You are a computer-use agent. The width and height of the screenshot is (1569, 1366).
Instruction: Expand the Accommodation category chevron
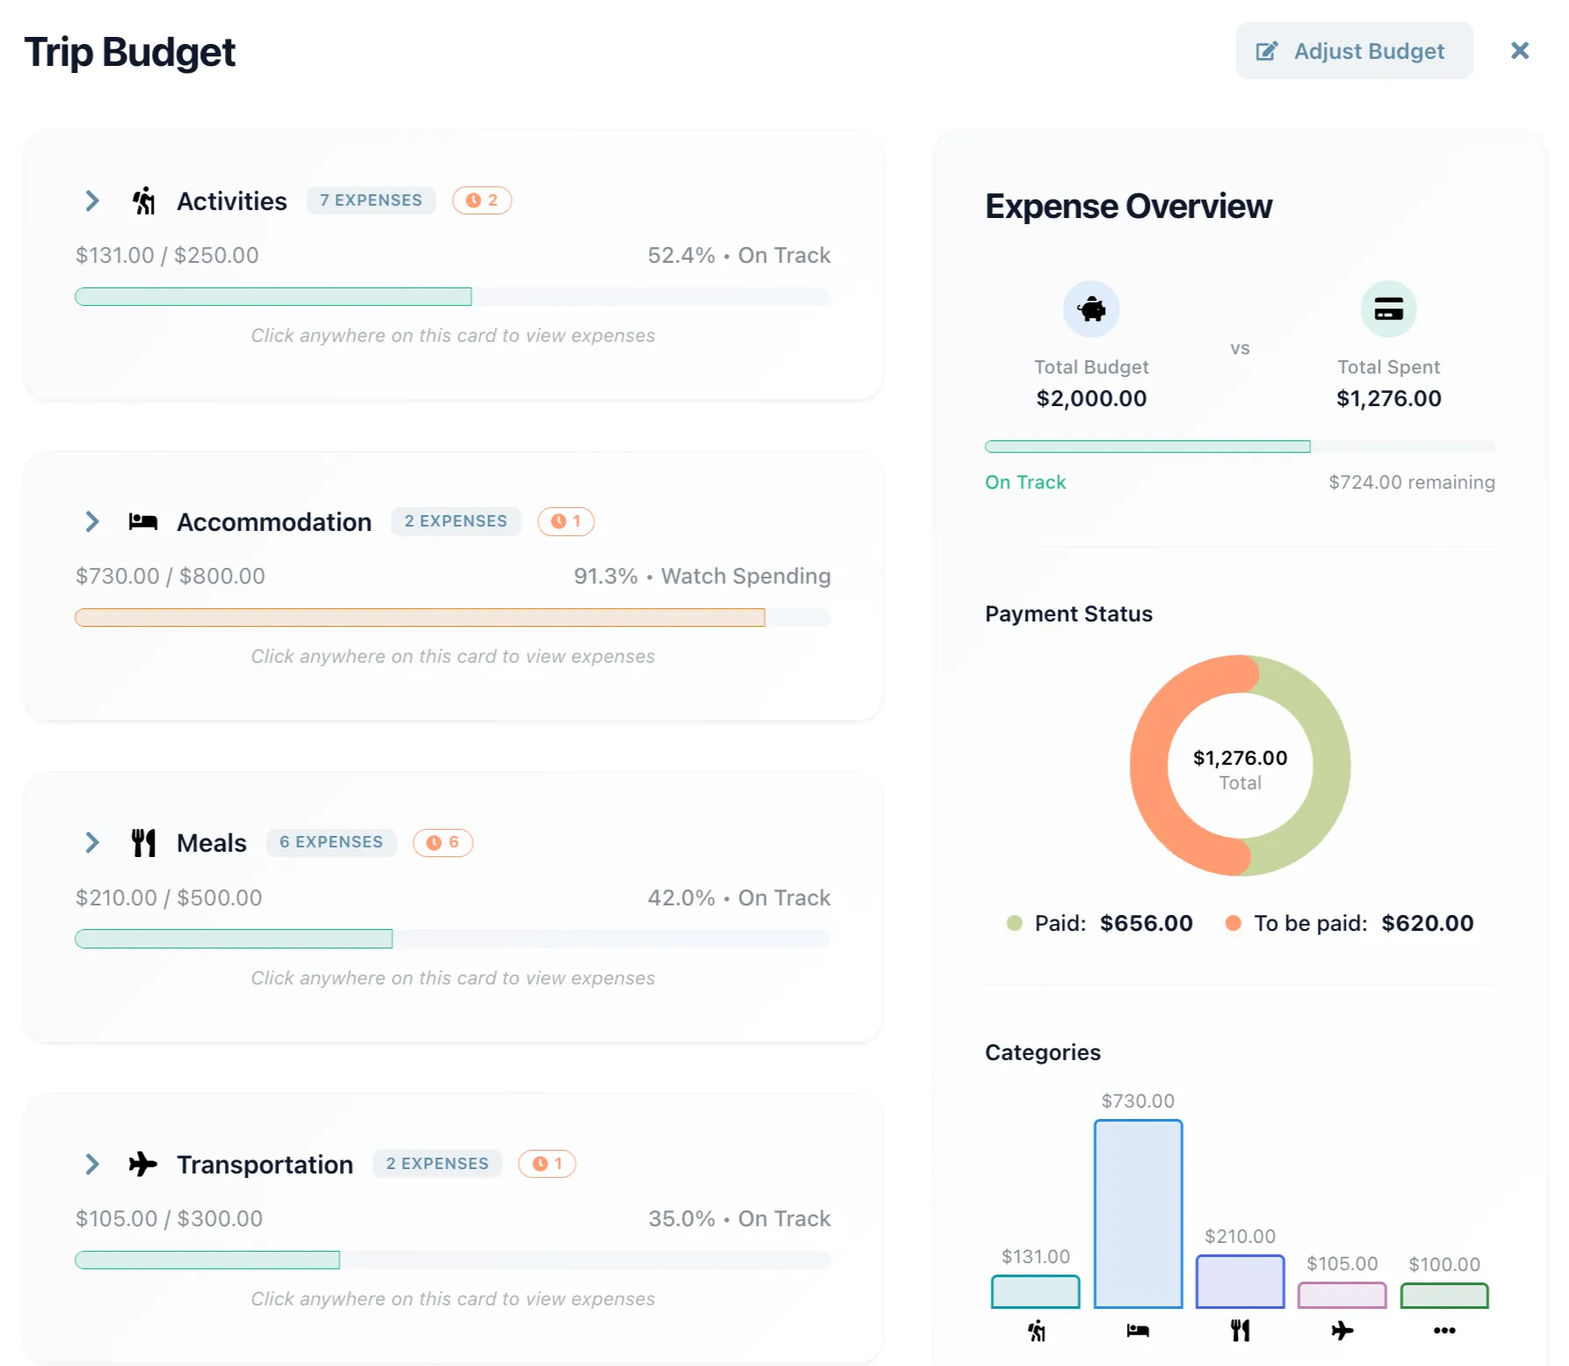[92, 522]
